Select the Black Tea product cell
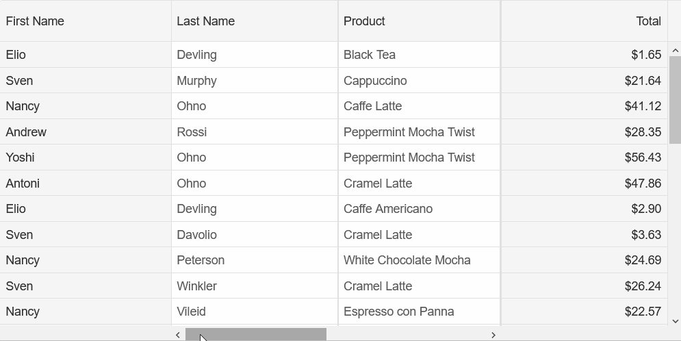 click(419, 55)
